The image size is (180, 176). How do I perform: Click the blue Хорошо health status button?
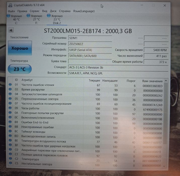[x=20, y=48]
